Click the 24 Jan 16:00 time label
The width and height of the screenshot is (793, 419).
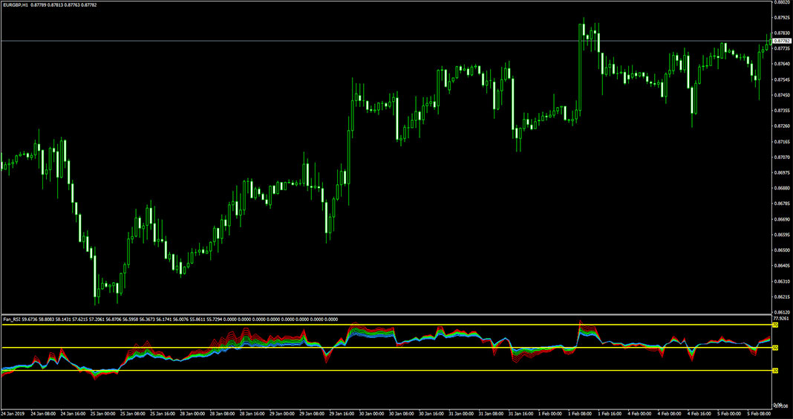(x=72, y=413)
